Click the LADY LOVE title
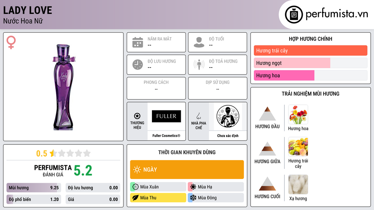This screenshot has height=210, width=374. (x=27, y=10)
